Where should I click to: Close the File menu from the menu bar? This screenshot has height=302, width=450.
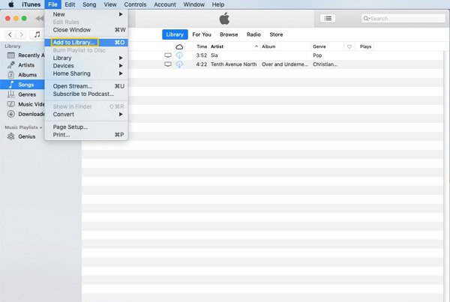[x=52, y=4]
